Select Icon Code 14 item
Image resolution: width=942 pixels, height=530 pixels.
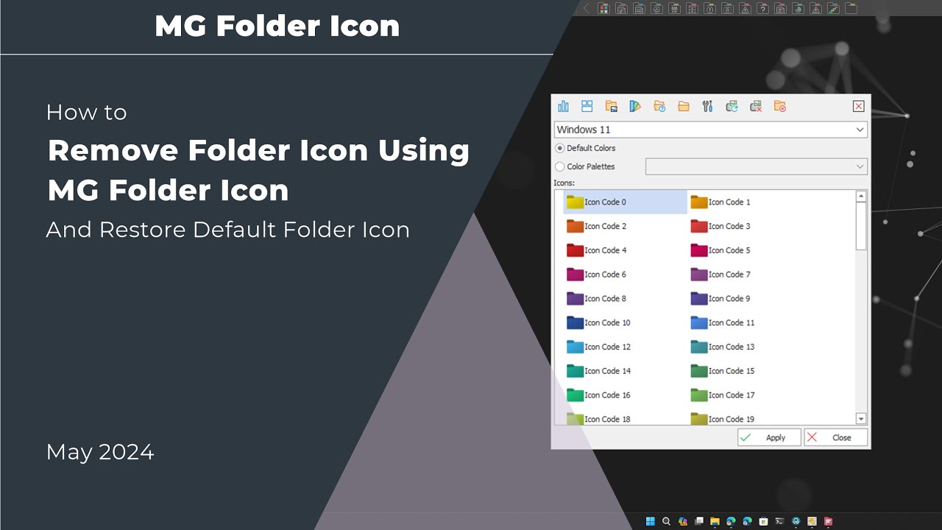tap(599, 371)
